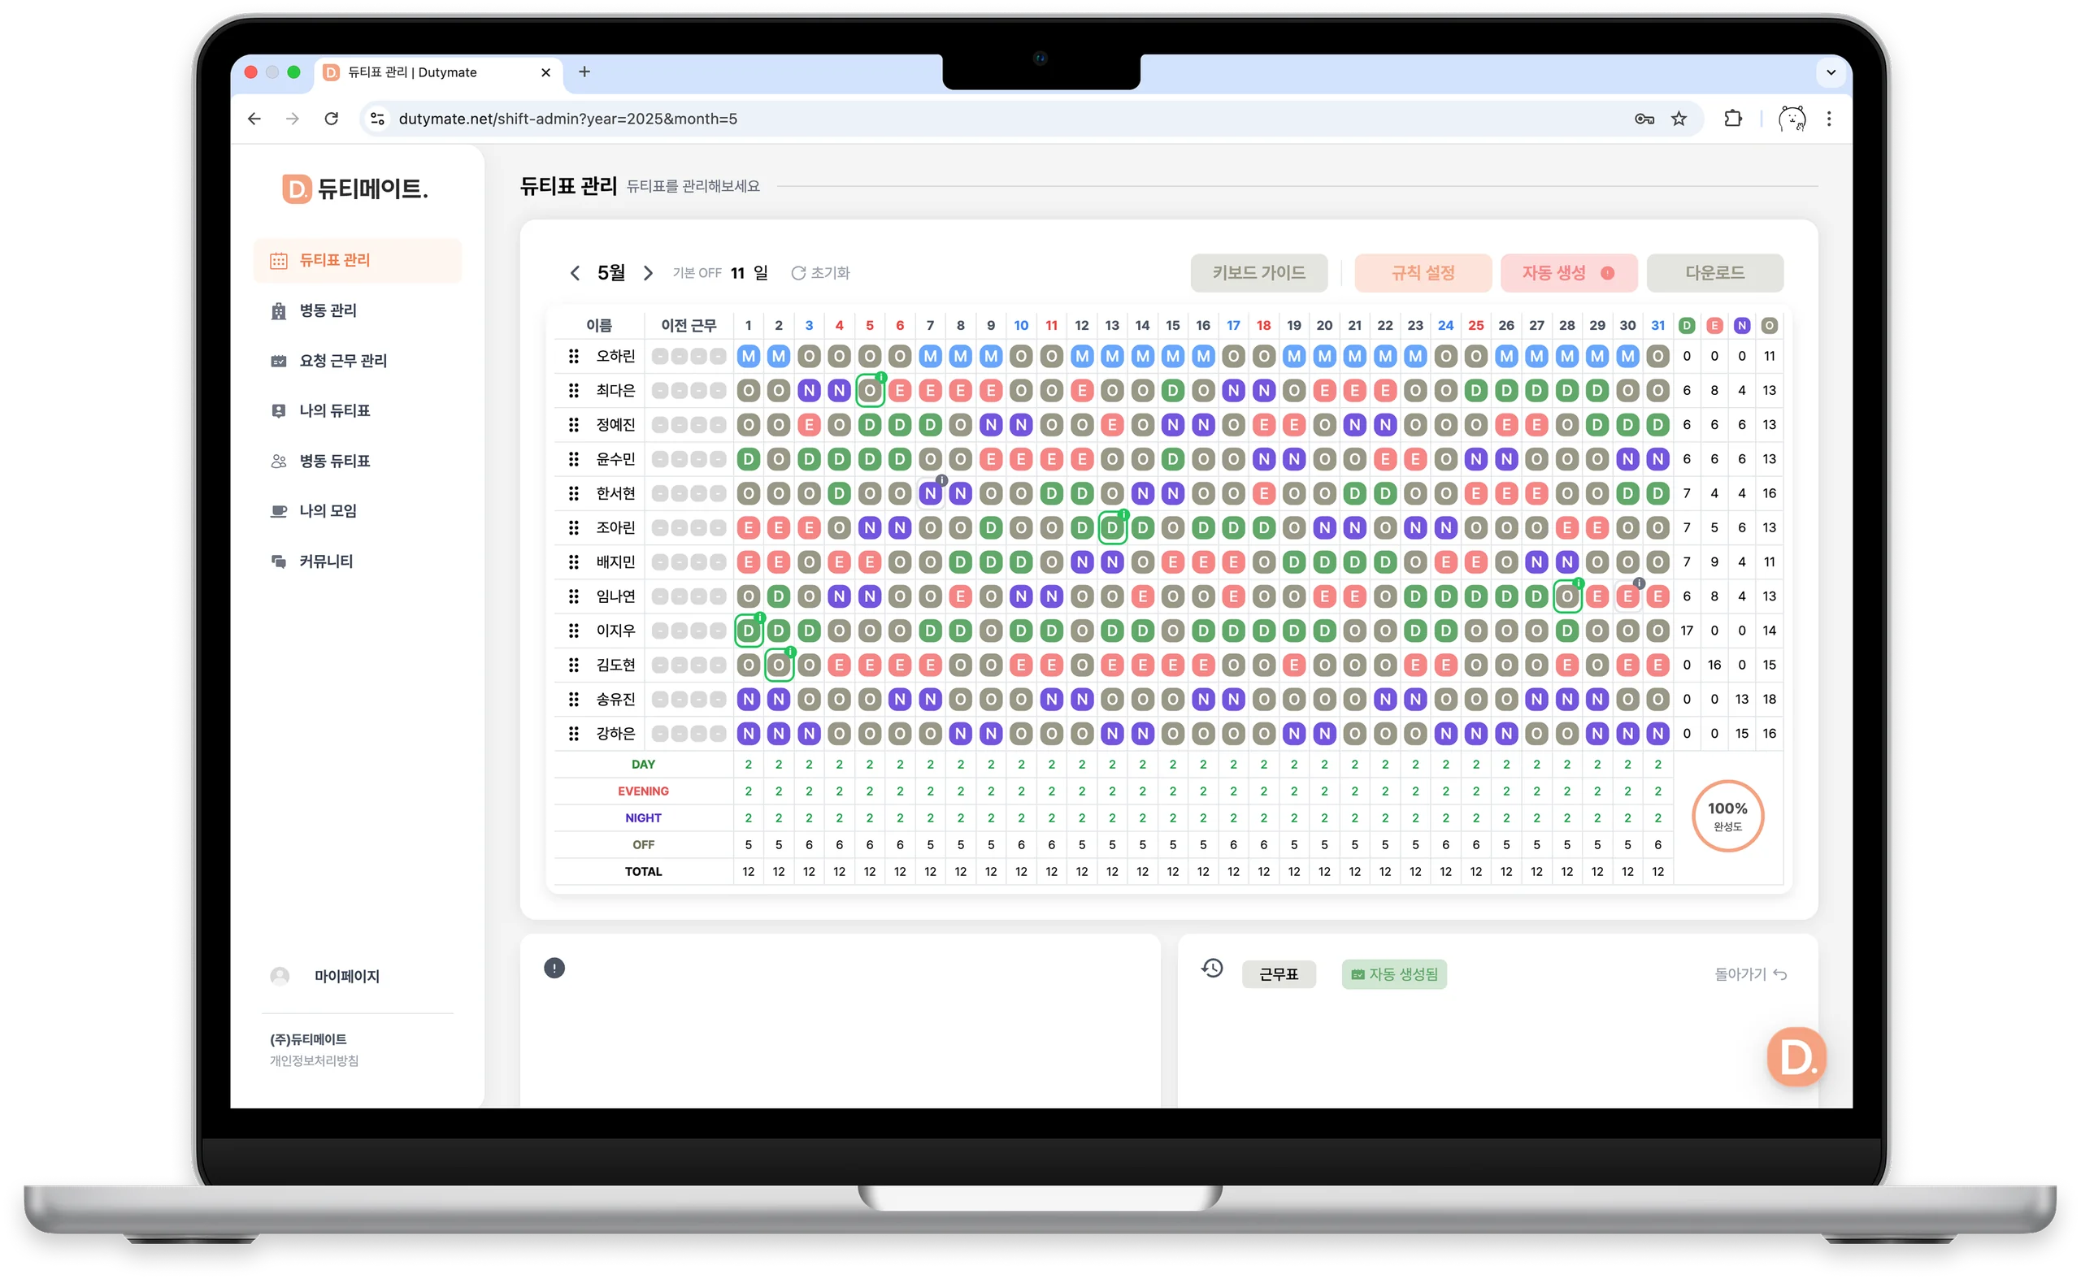Open browser extensions puzzle icon
2081x1279 pixels.
click(x=1732, y=119)
